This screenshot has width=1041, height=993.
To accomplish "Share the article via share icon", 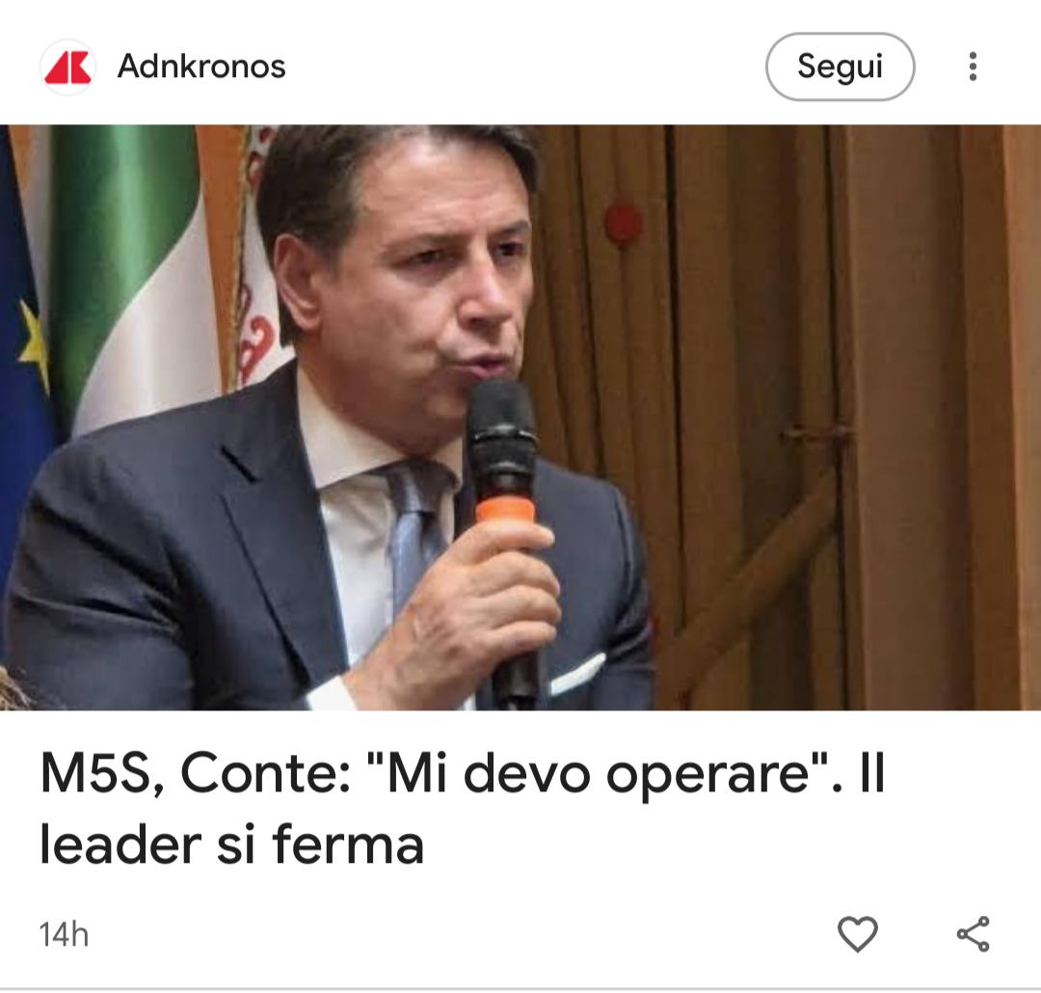I will (974, 933).
